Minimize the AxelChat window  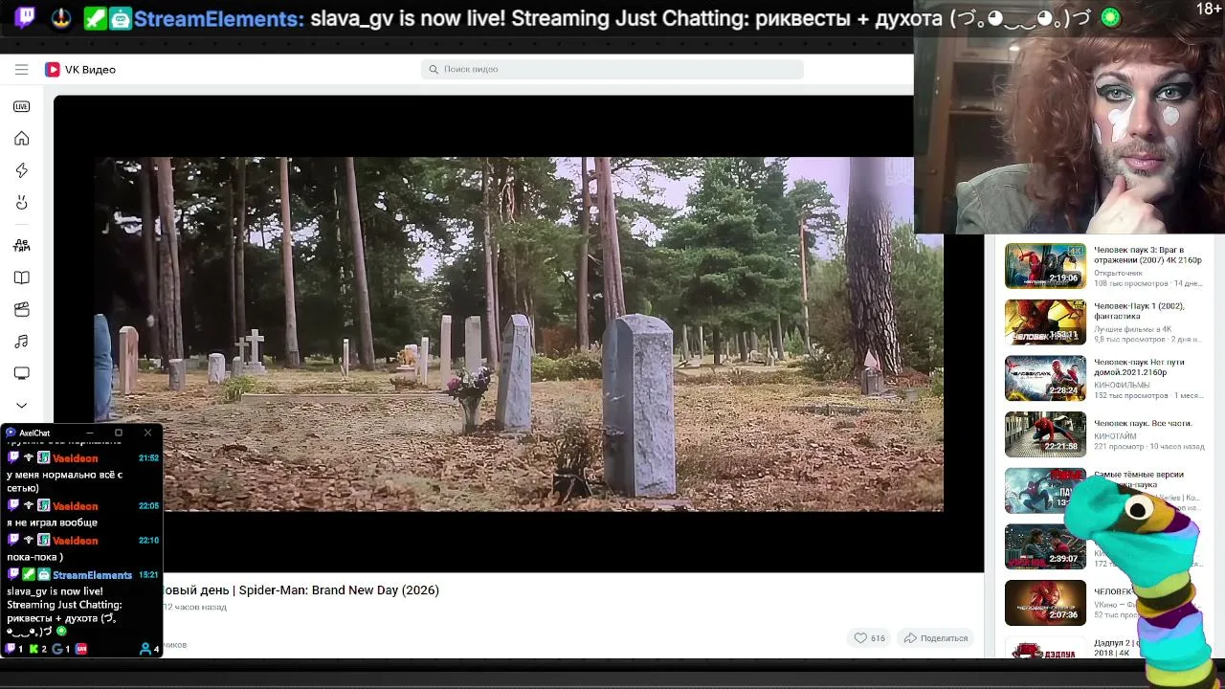pos(90,433)
